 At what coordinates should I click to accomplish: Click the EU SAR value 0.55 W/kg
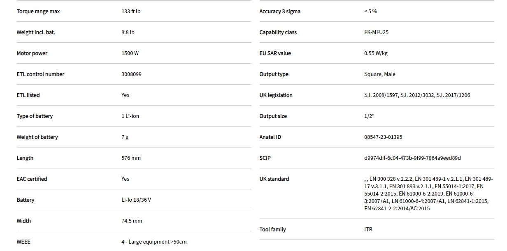[x=376, y=53]
